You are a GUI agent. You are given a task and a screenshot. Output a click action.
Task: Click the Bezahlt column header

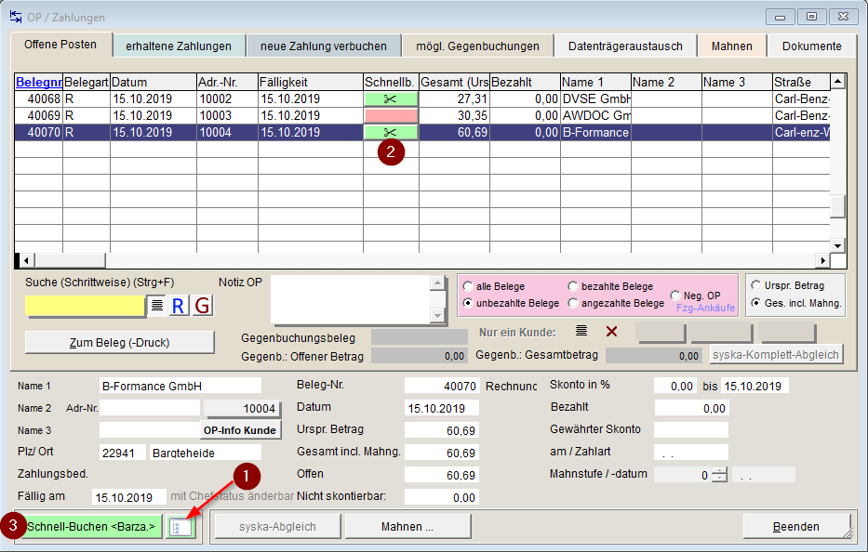525,83
